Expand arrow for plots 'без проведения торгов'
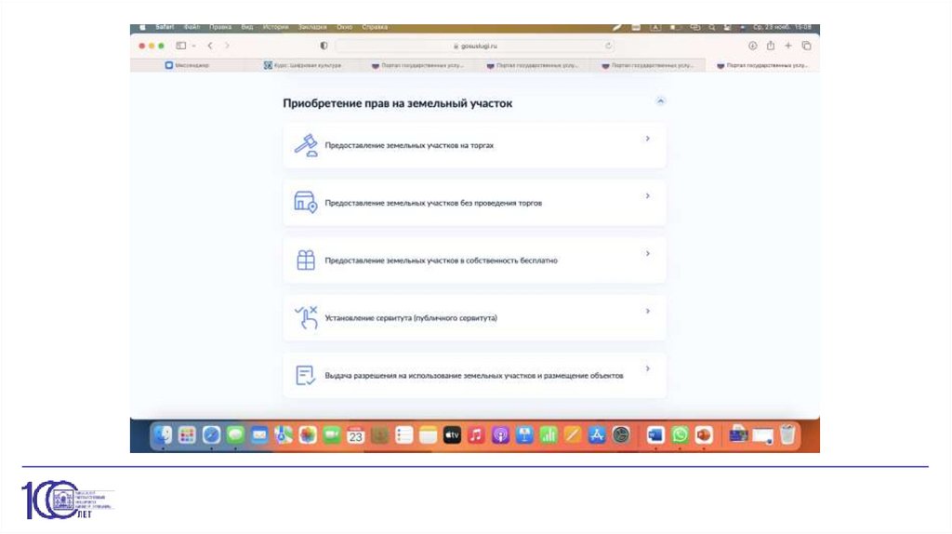Image resolution: width=952 pixels, height=534 pixels. tap(648, 195)
